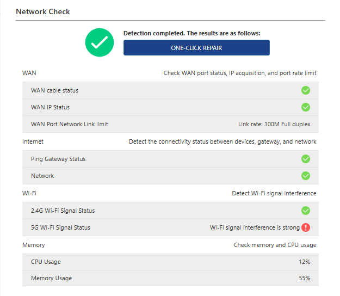Click the Memory Usage 55% value
The width and height of the screenshot is (340, 296).
click(x=304, y=278)
